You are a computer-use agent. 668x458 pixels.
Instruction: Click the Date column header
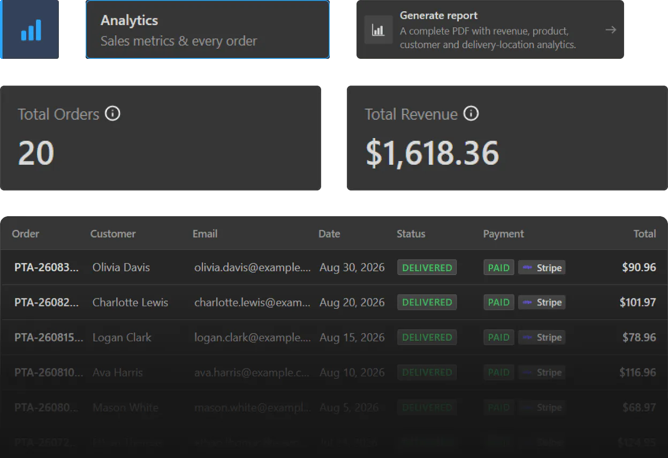coord(329,234)
